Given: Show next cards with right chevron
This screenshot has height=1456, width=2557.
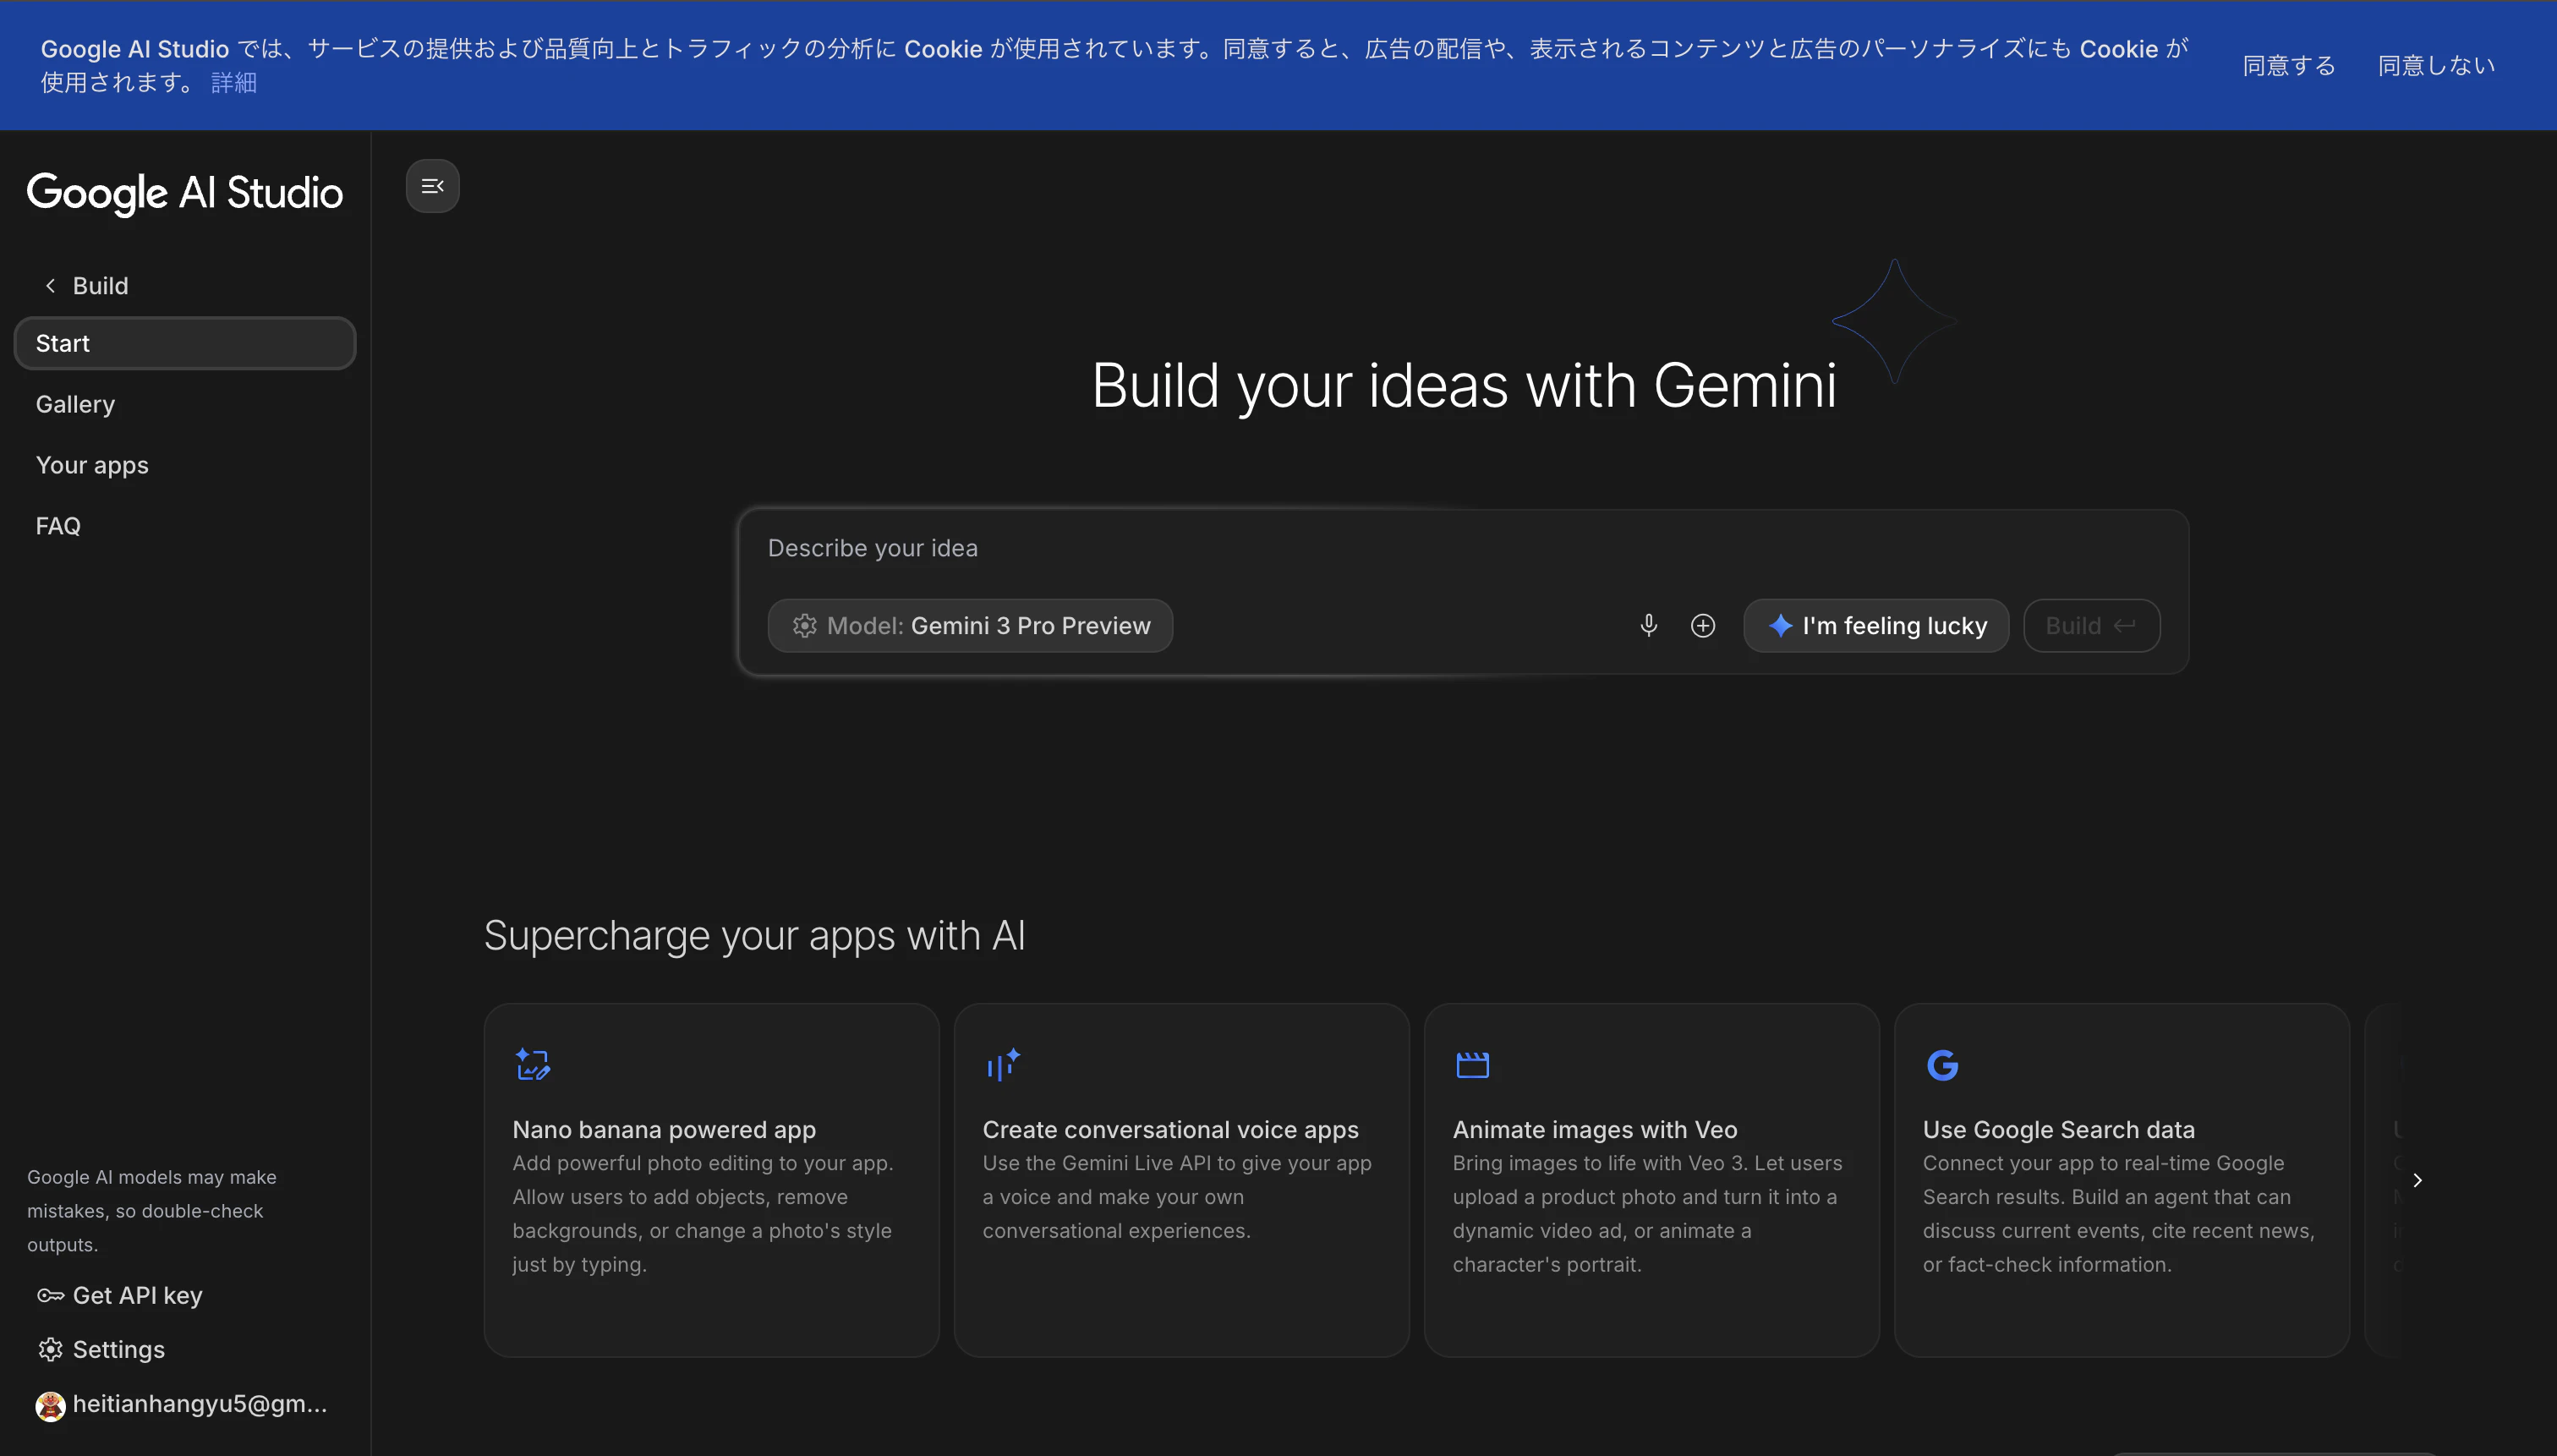Looking at the screenshot, I should (x=2417, y=1181).
